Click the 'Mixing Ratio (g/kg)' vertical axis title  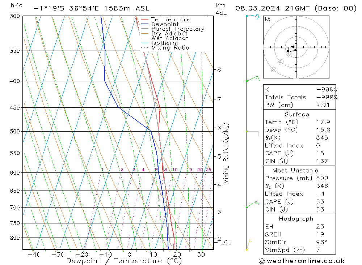pyautogui.click(x=226, y=153)
